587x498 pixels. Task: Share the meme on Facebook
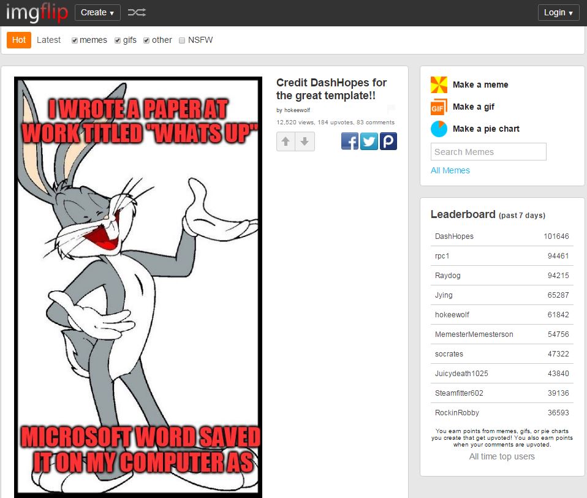tap(350, 141)
